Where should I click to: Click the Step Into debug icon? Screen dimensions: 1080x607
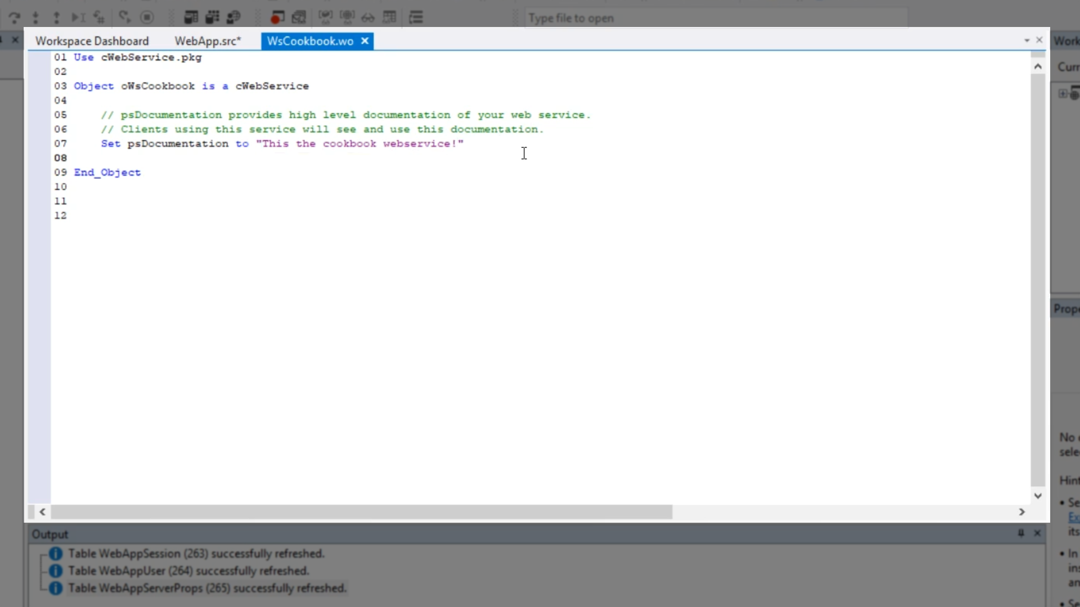tap(35, 17)
